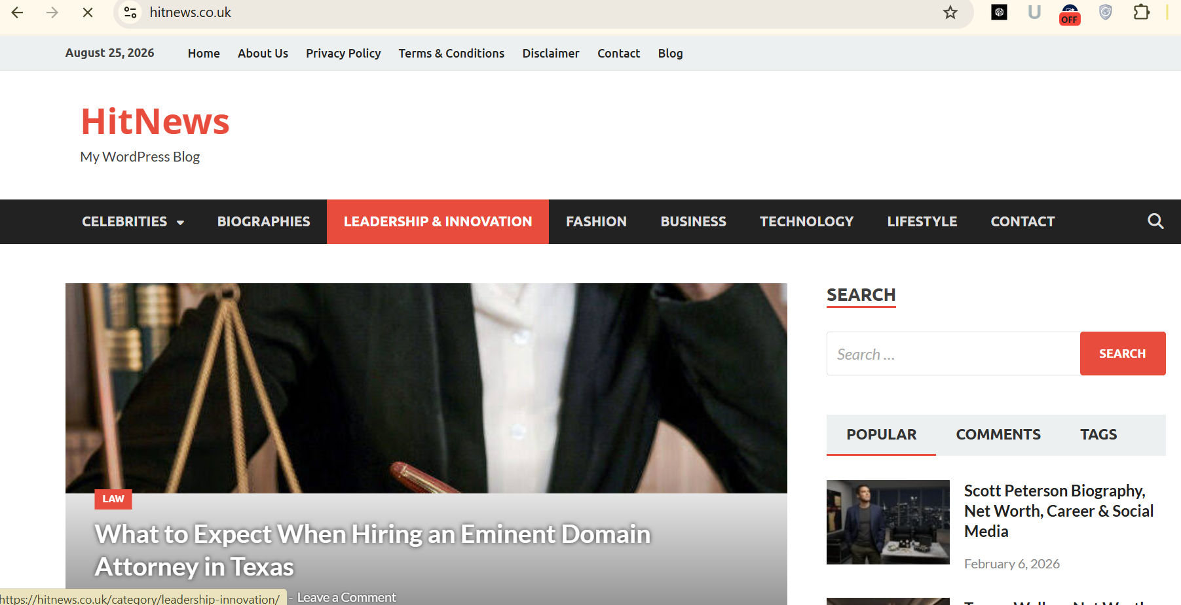This screenshot has width=1181, height=605.
Task: Open the Technology category
Action: point(806,222)
